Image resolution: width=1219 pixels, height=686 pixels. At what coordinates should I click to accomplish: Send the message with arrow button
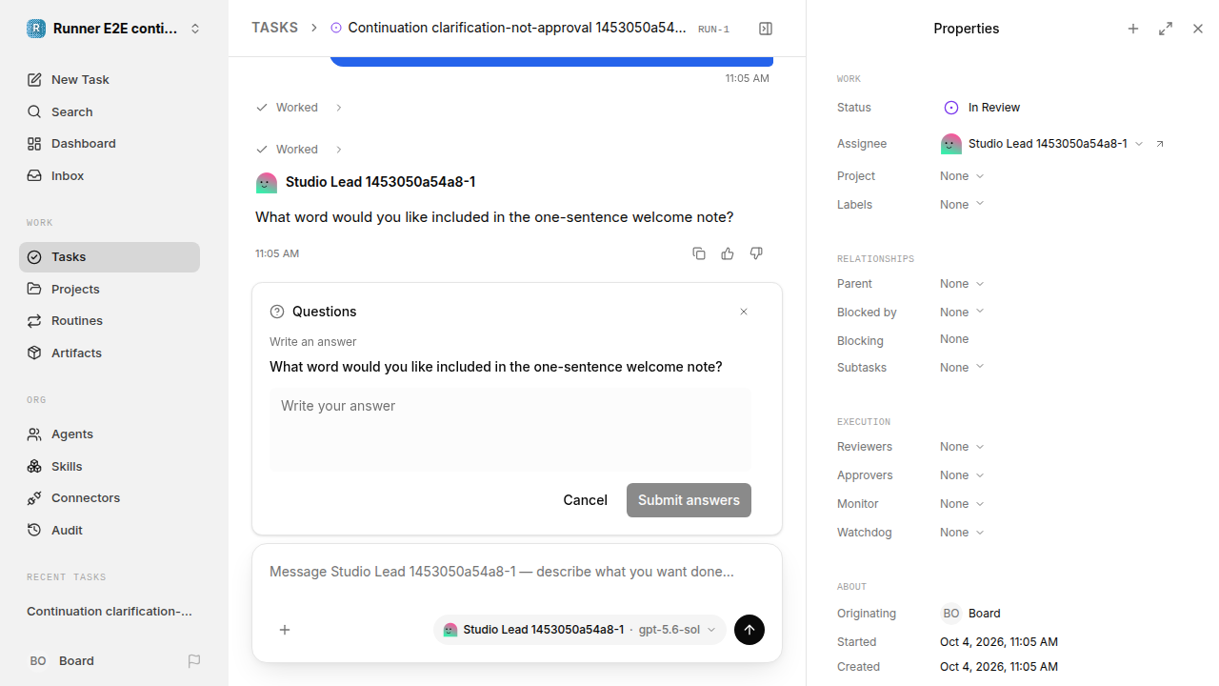click(749, 630)
